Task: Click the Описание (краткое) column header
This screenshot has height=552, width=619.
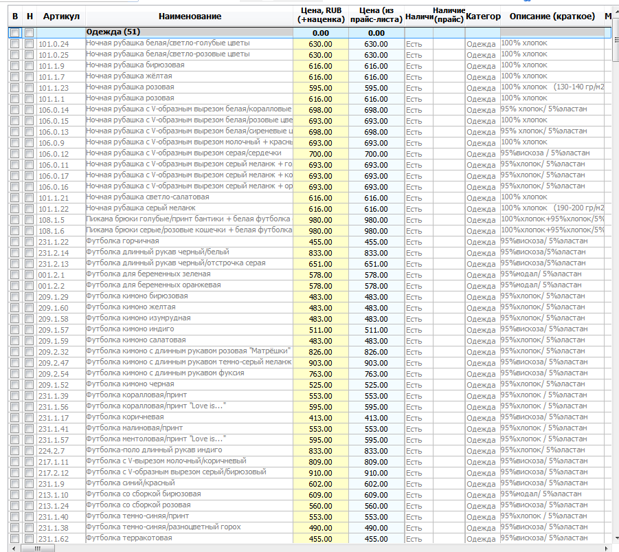Action: [552, 16]
